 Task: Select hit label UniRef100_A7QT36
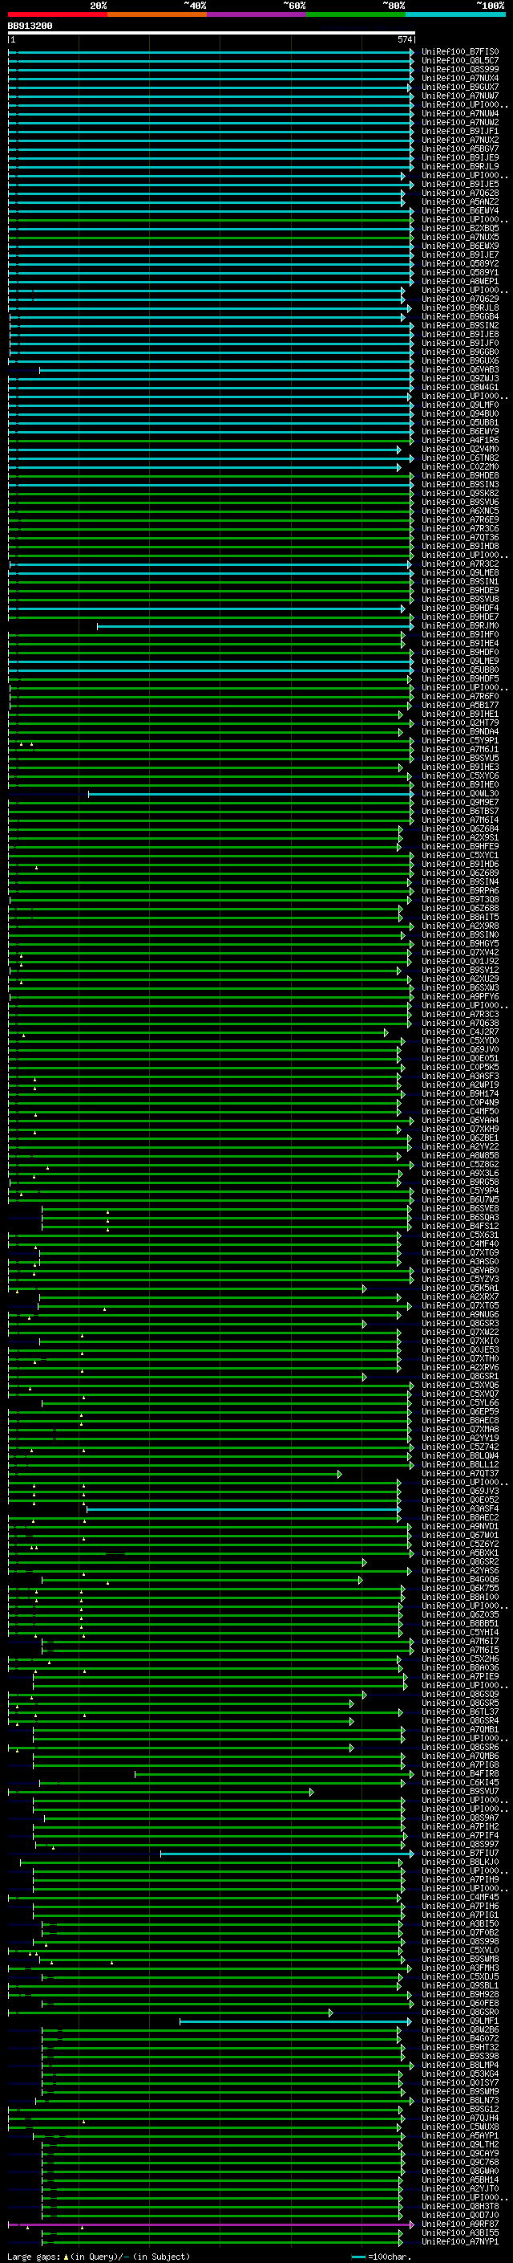[x=459, y=538]
